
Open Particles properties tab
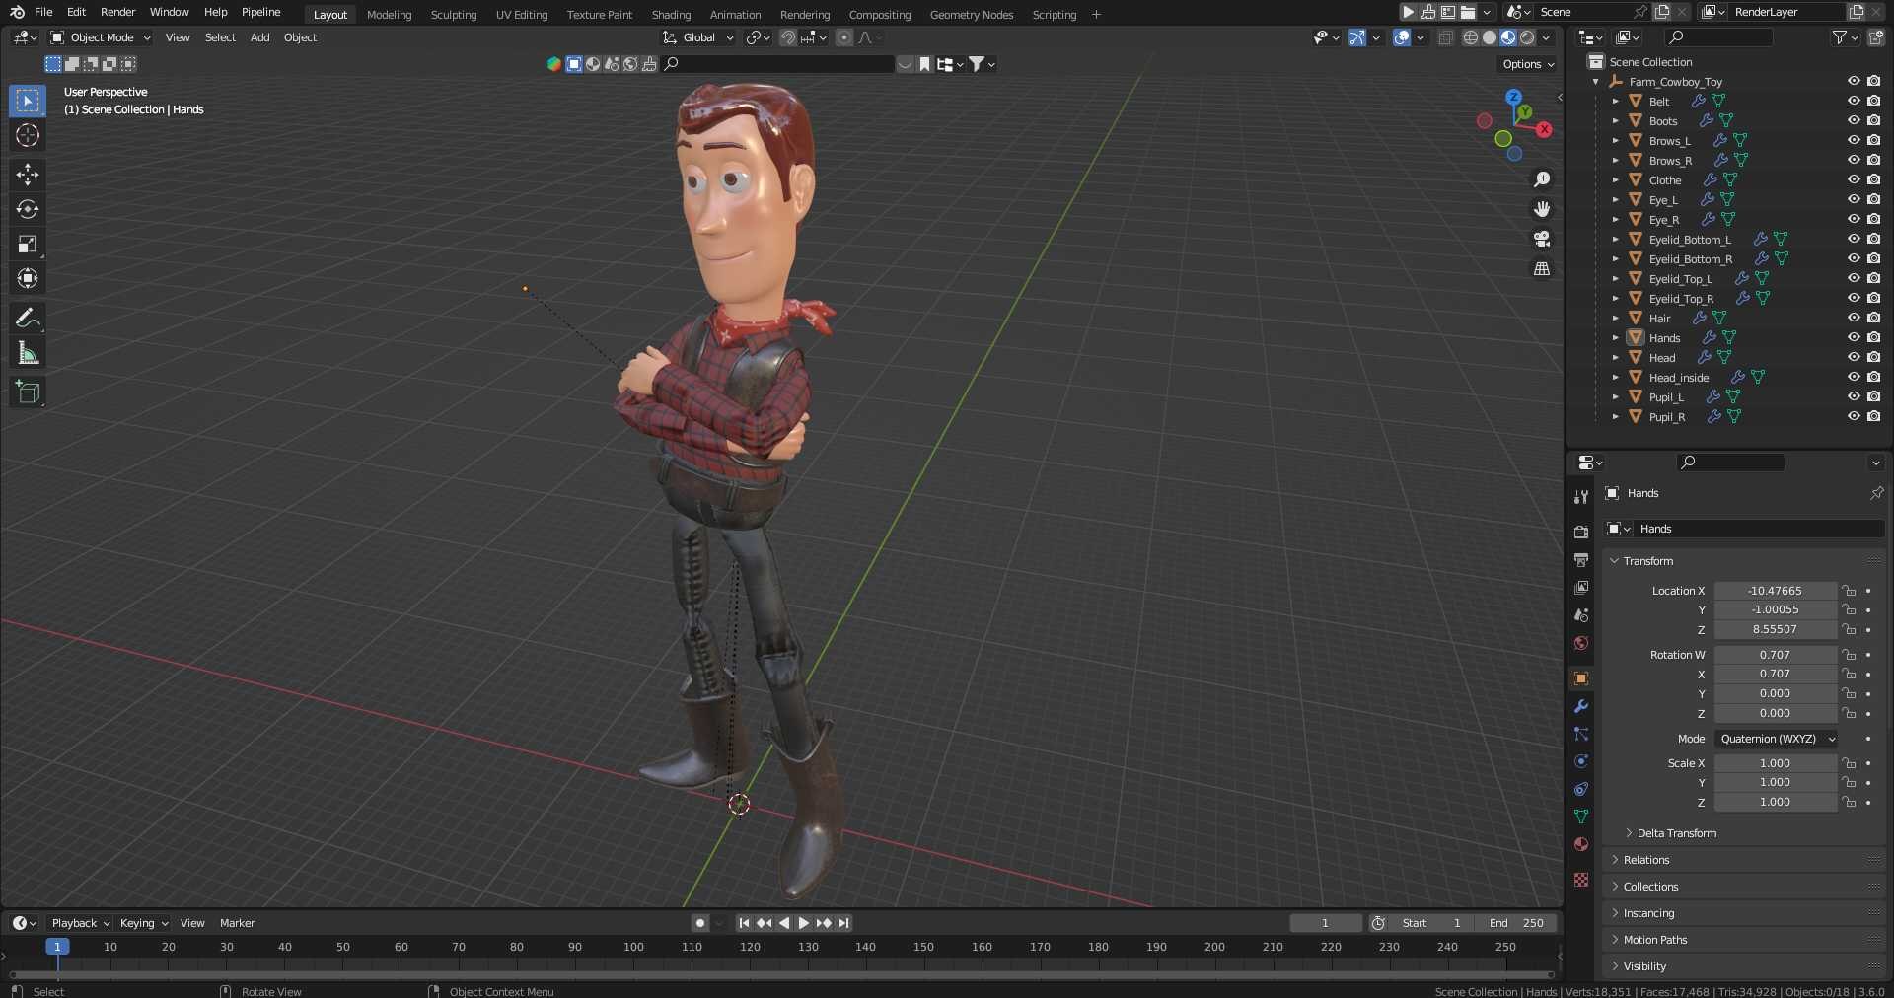[1581, 734]
